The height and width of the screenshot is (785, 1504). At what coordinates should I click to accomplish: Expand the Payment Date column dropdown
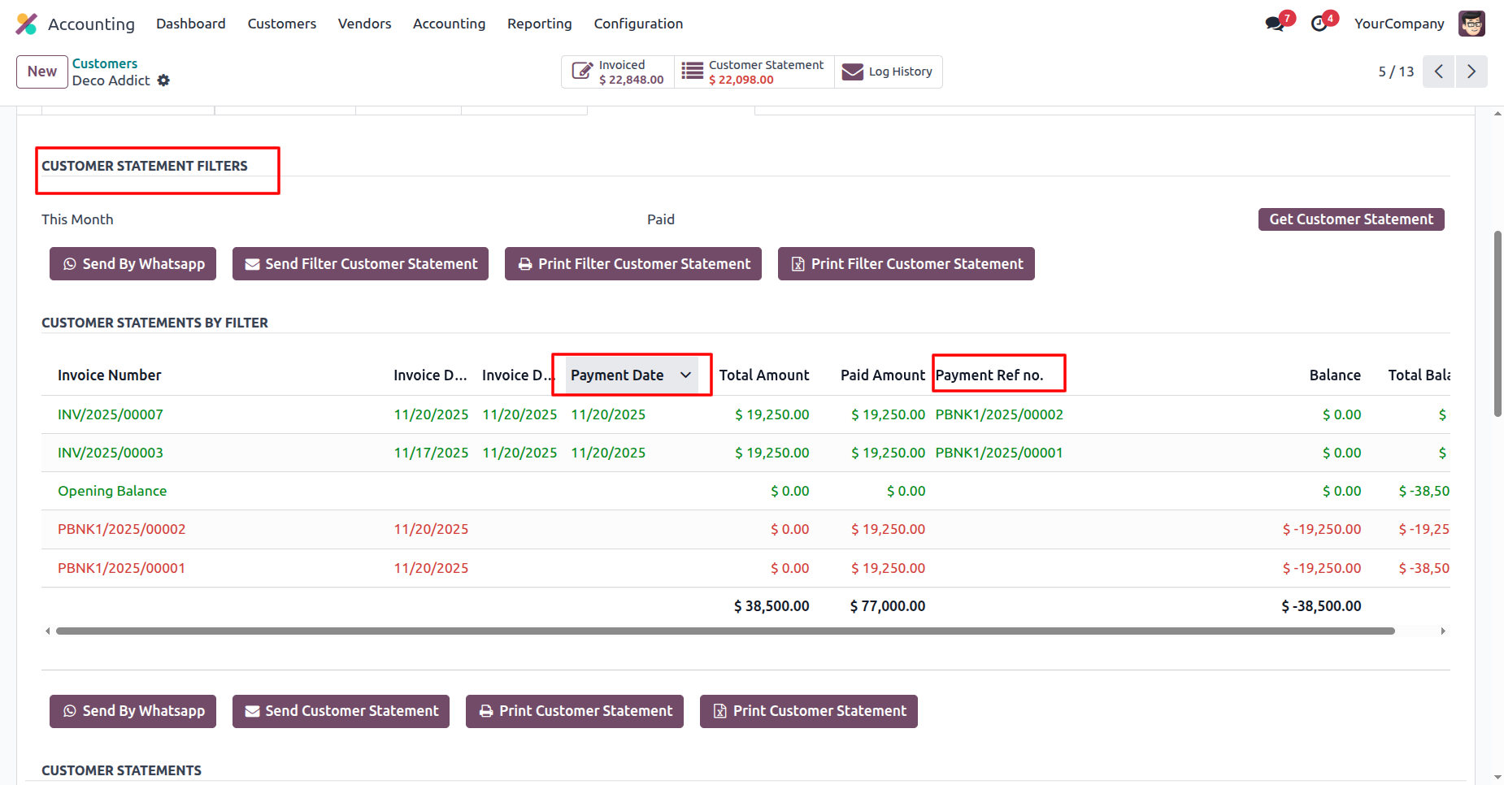pos(685,375)
